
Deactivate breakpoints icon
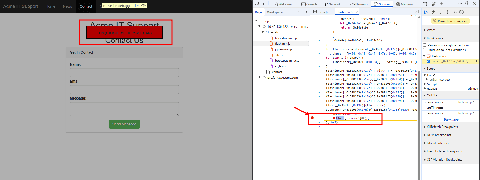click(461, 12)
